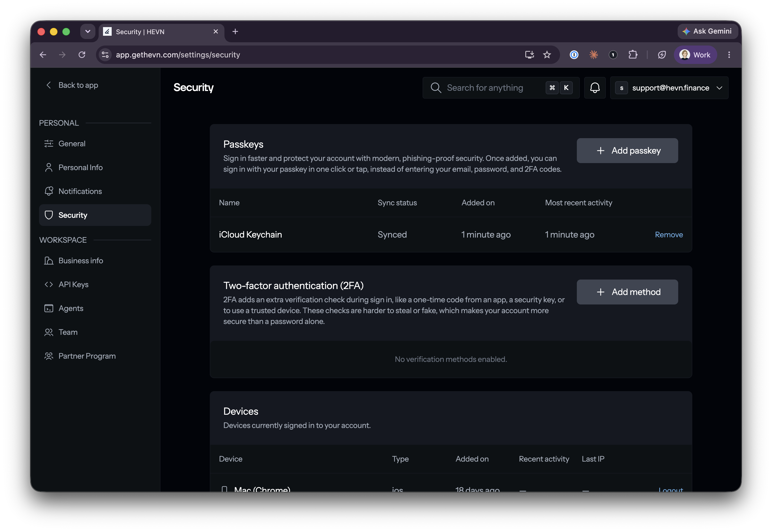The image size is (772, 532).
Task: Open Partner Program page
Action: [95, 356]
